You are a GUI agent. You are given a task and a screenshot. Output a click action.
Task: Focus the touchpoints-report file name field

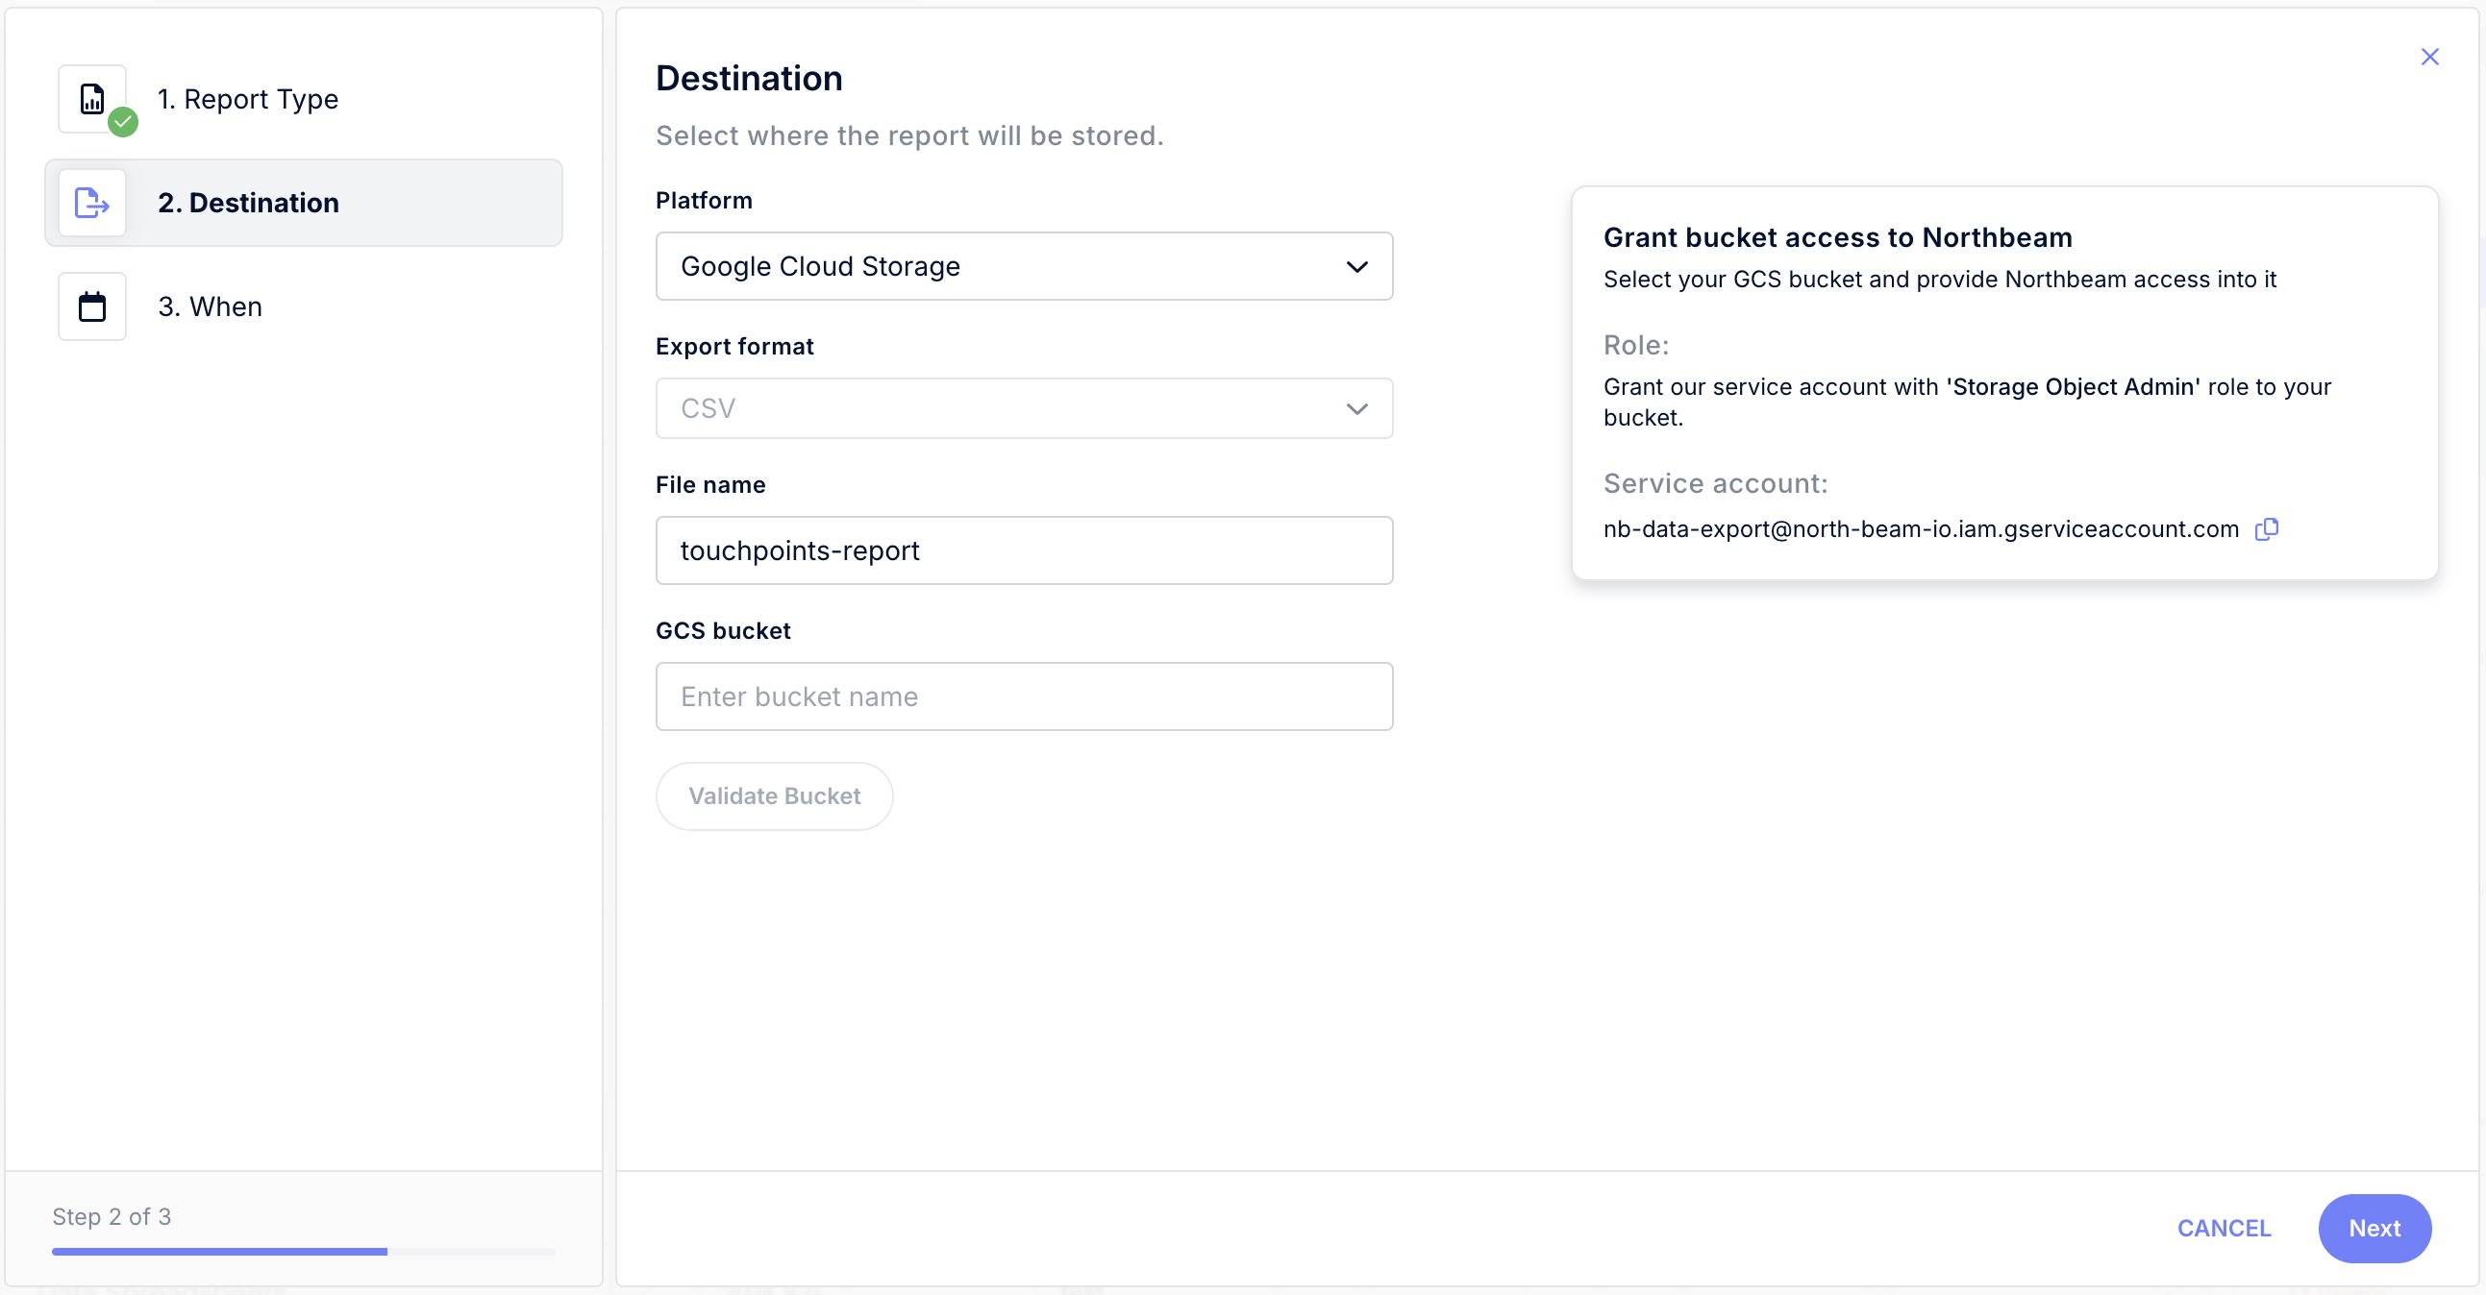1023,550
